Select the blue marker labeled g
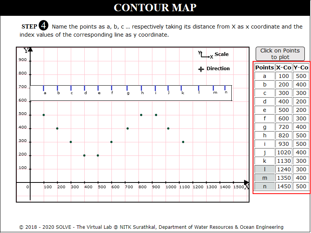 (127, 88)
